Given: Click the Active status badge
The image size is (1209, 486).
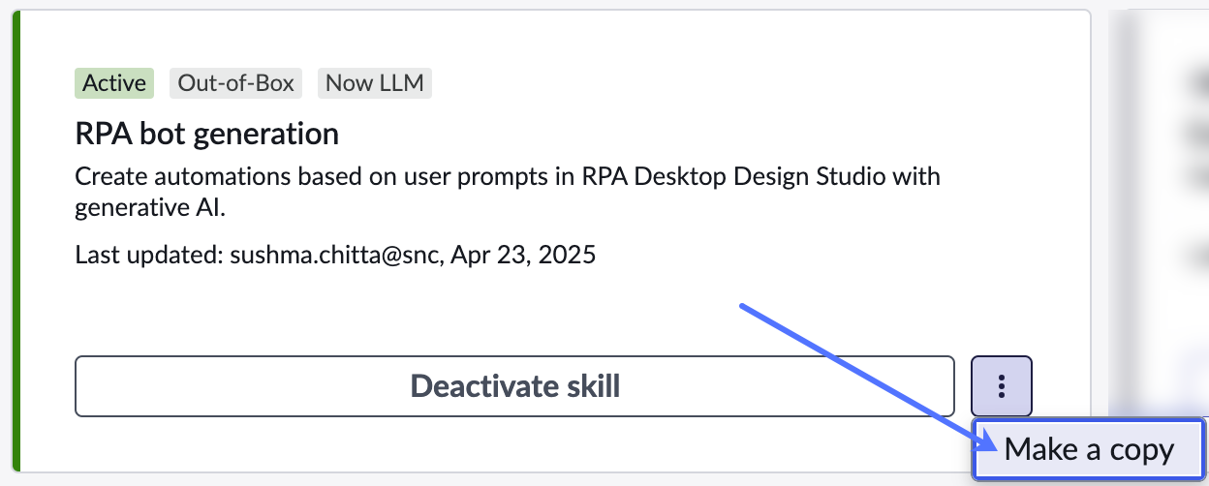Looking at the screenshot, I should point(114,83).
